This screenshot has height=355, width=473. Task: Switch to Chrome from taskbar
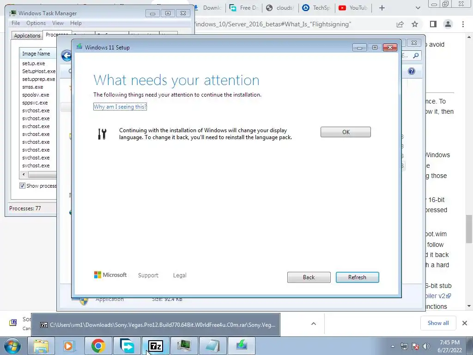point(98,346)
